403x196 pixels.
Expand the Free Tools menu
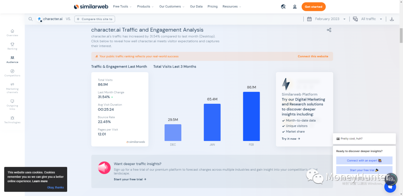click(x=122, y=7)
